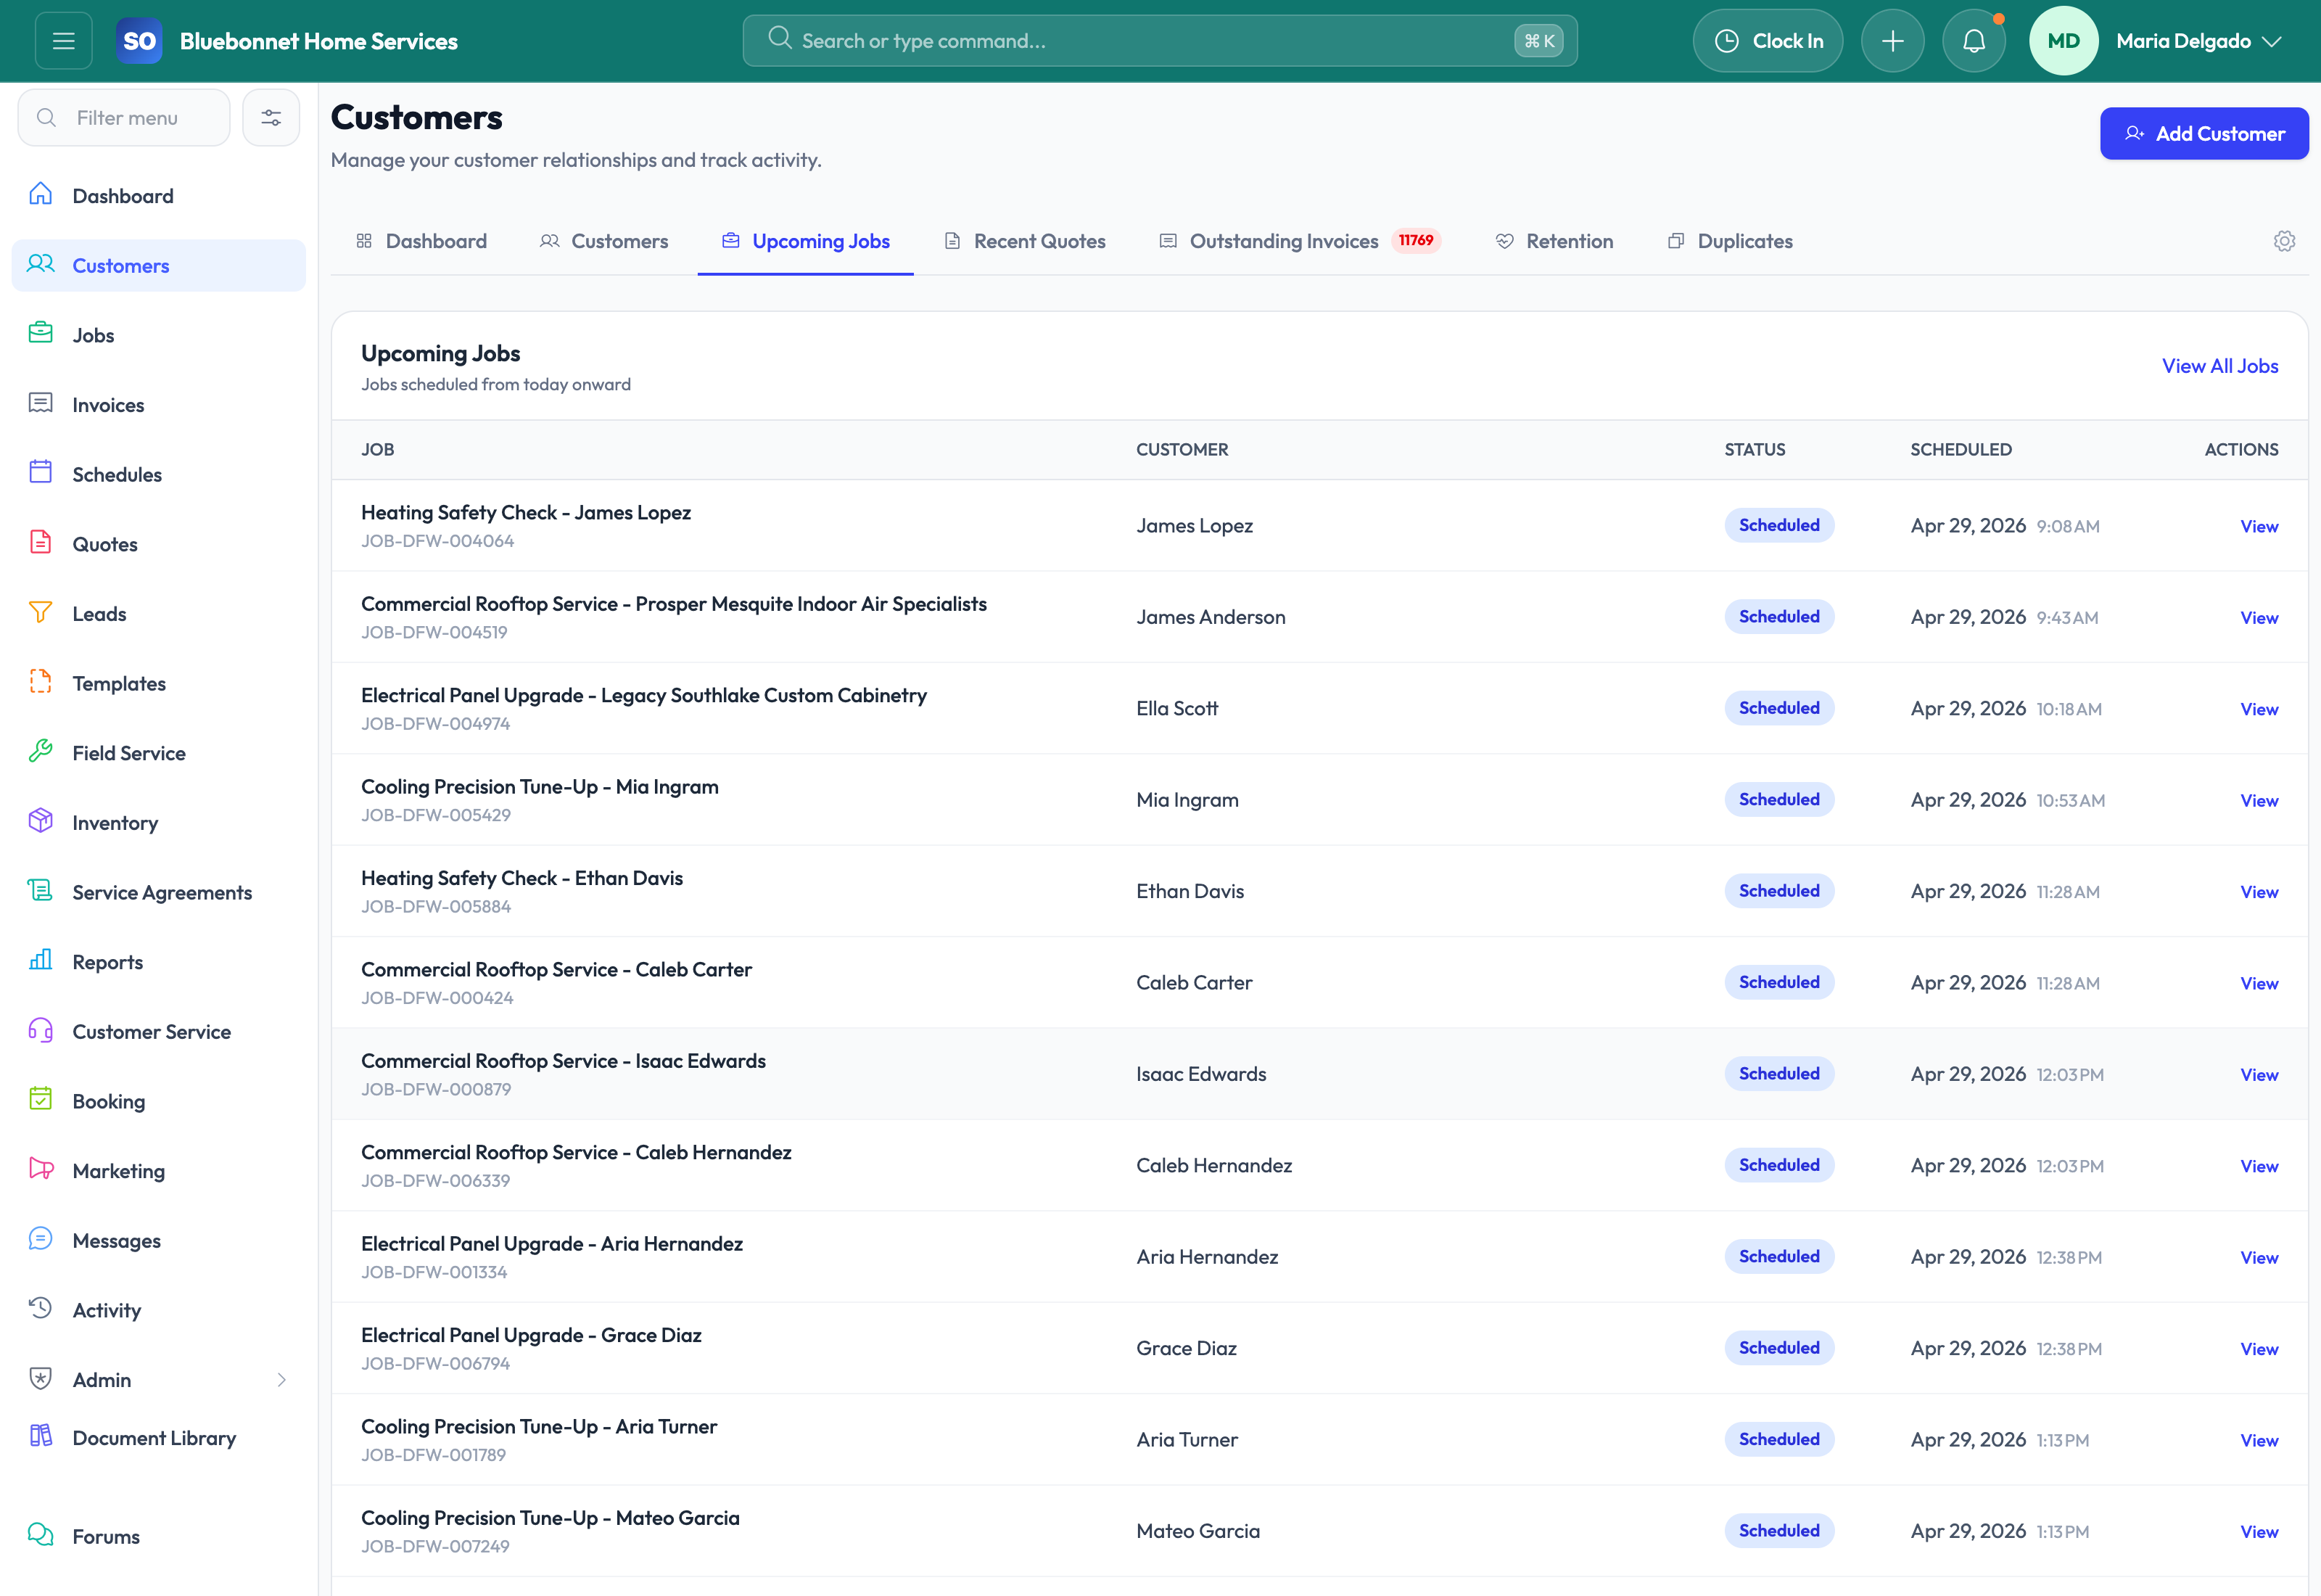Click the Scheduled badge for James Anderson

(x=1778, y=617)
